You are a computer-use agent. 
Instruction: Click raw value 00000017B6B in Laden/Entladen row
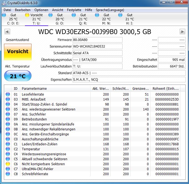coord(167,144)
